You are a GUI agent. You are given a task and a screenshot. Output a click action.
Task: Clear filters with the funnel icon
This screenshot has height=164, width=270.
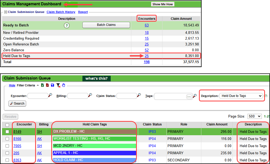click(x=58, y=85)
